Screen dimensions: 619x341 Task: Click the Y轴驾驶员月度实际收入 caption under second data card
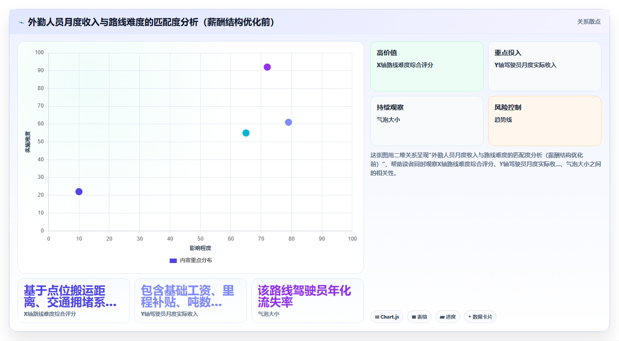coord(169,314)
